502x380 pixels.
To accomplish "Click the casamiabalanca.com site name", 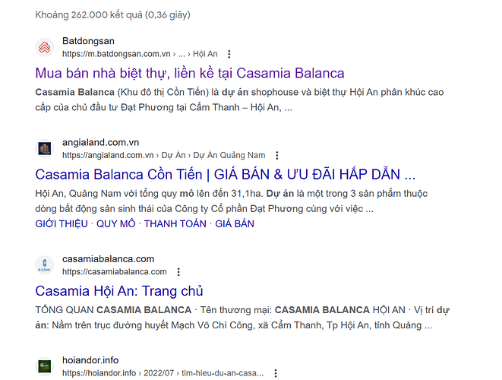I will pyautogui.click(x=108, y=259).
